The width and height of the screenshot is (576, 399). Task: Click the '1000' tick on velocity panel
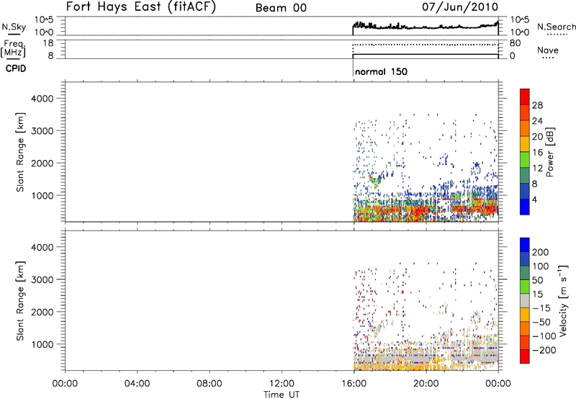pos(42,344)
